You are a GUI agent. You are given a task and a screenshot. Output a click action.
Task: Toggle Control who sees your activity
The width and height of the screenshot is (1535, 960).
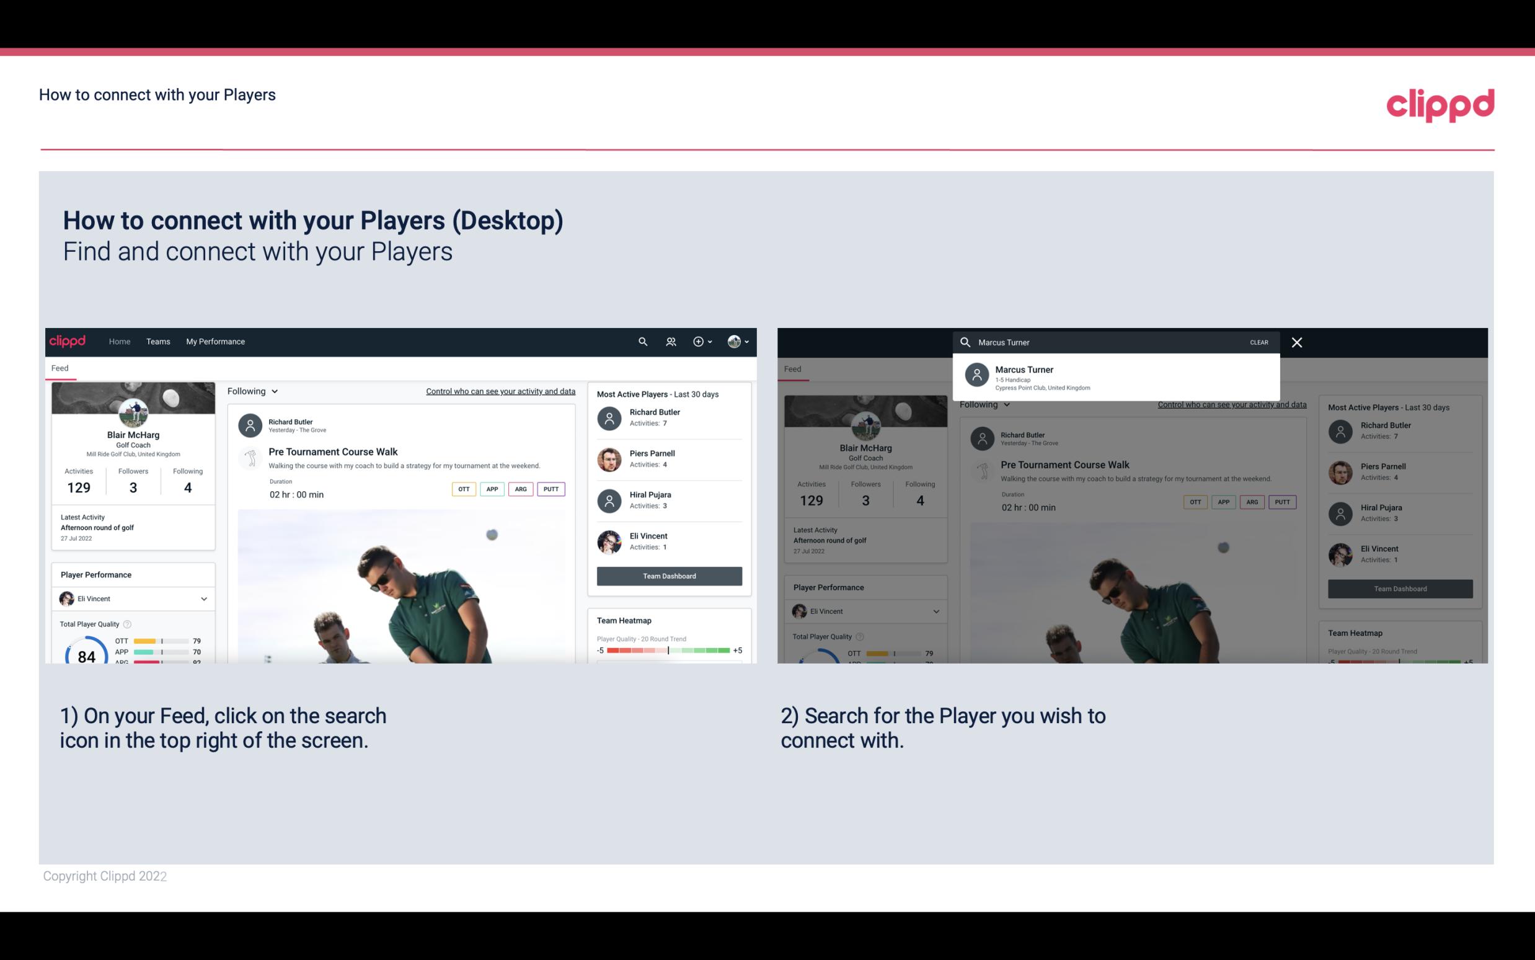pos(500,391)
